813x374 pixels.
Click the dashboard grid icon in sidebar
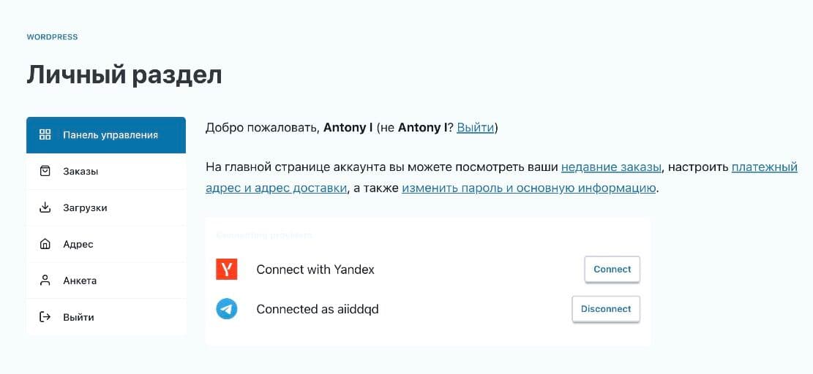coord(45,134)
